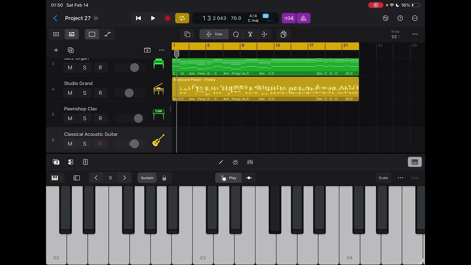The width and height of the screenshot is (471, 265).
Task: Start playback with the Play button
Action: 153,18
